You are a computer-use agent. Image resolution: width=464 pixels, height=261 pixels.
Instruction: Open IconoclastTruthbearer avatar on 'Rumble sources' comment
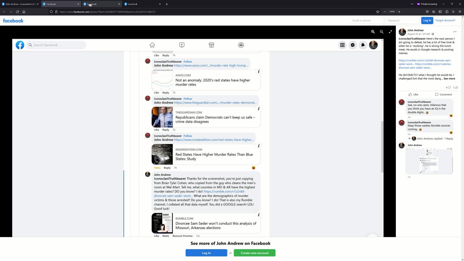pyautogui.click(x=402, y=123)
